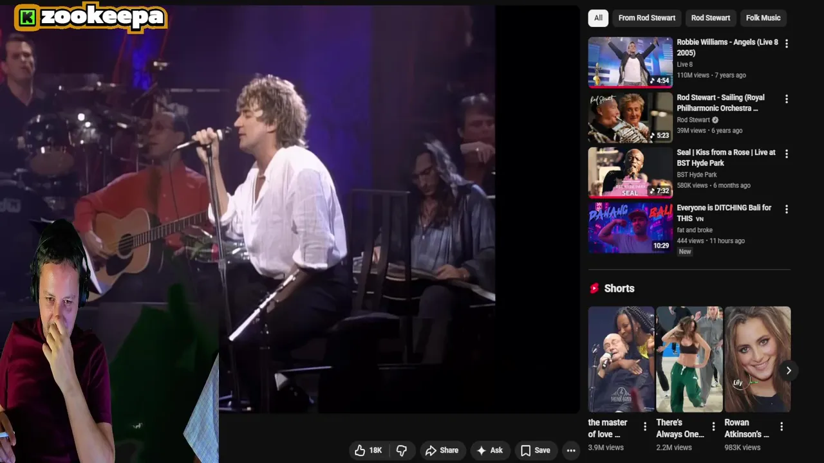This screenshot has height=463, width=824.
Task: Click the thumbs-up like icon
Action: [x=360, y=451]
